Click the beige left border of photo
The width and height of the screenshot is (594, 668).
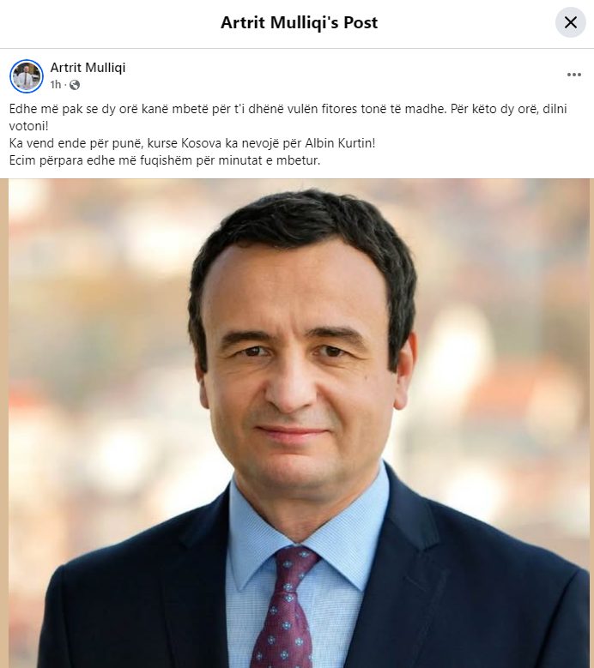pyautogui.click(x=3, y=423)
